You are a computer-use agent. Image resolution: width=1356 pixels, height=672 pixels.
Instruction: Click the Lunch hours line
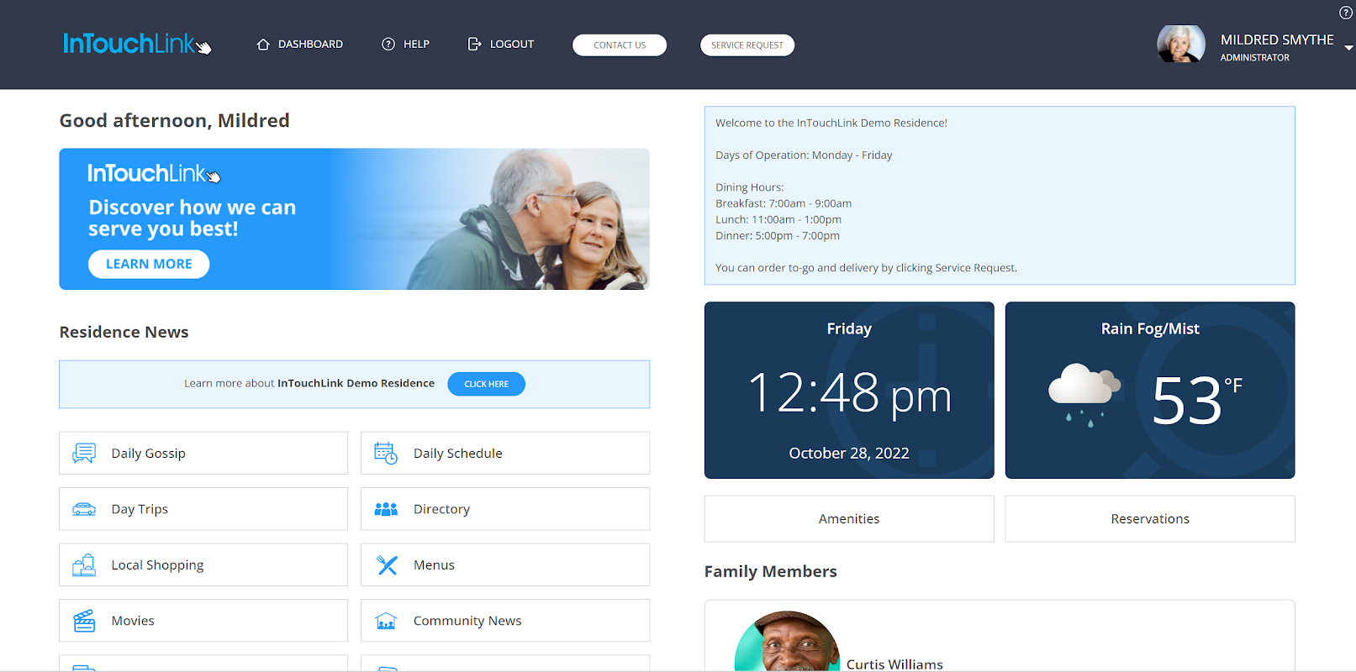778,220
